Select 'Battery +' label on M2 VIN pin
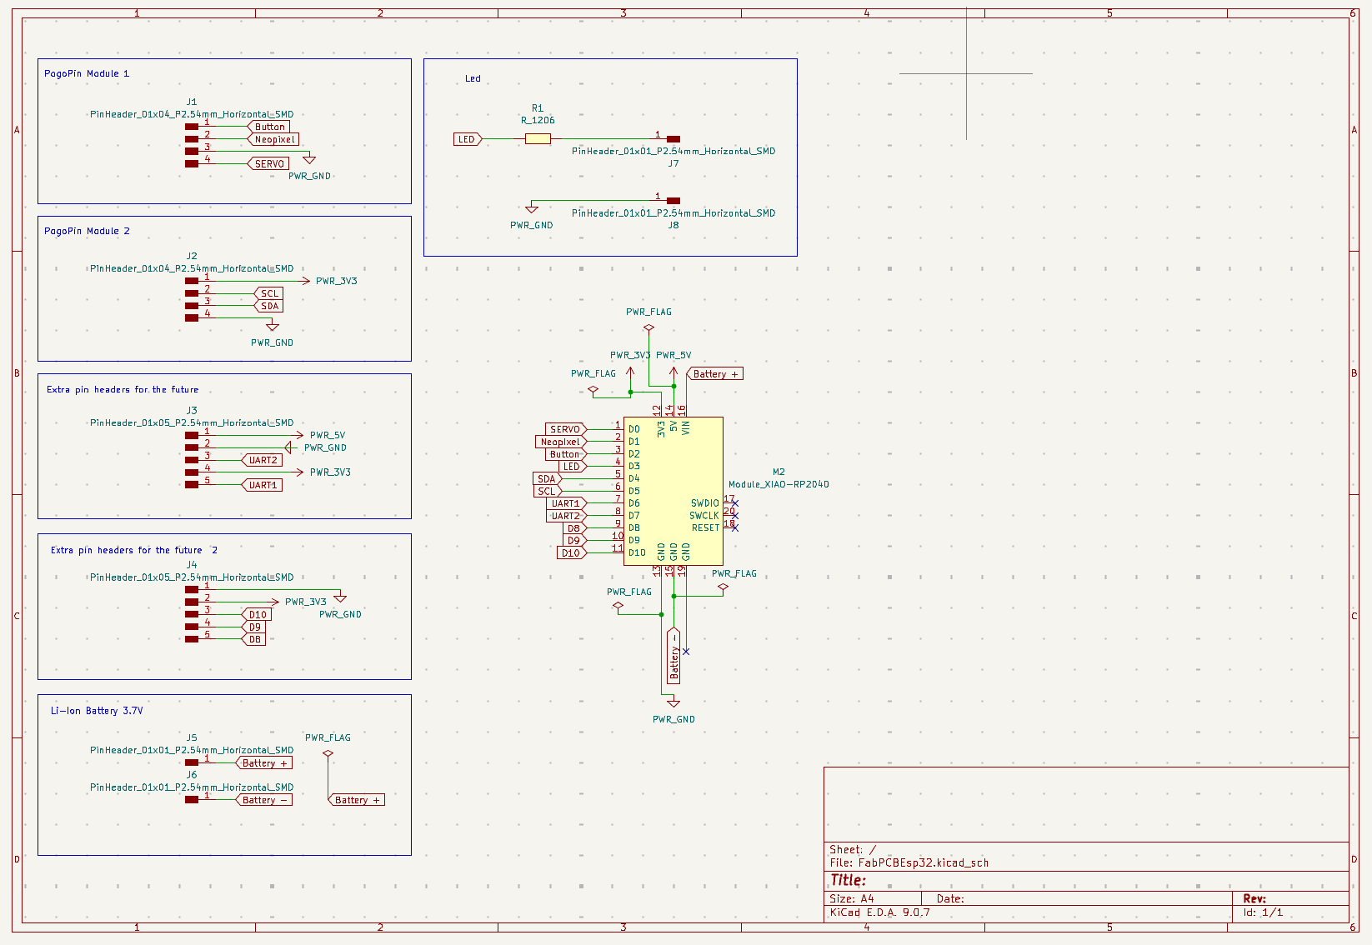1372x945 pixels. coord(714,373)
